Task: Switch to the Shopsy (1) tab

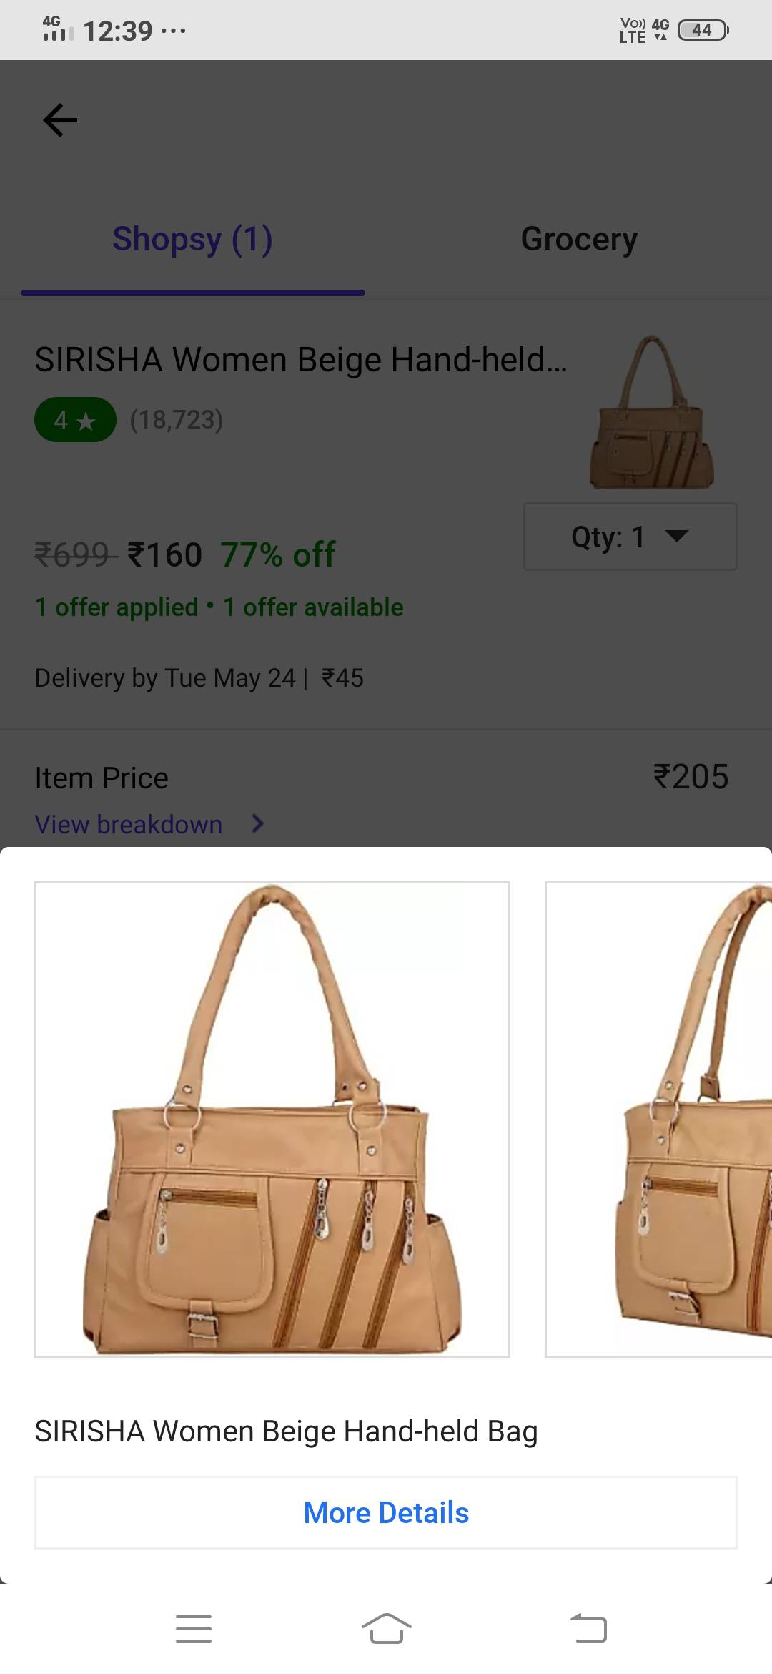Action: coord(193,239)
